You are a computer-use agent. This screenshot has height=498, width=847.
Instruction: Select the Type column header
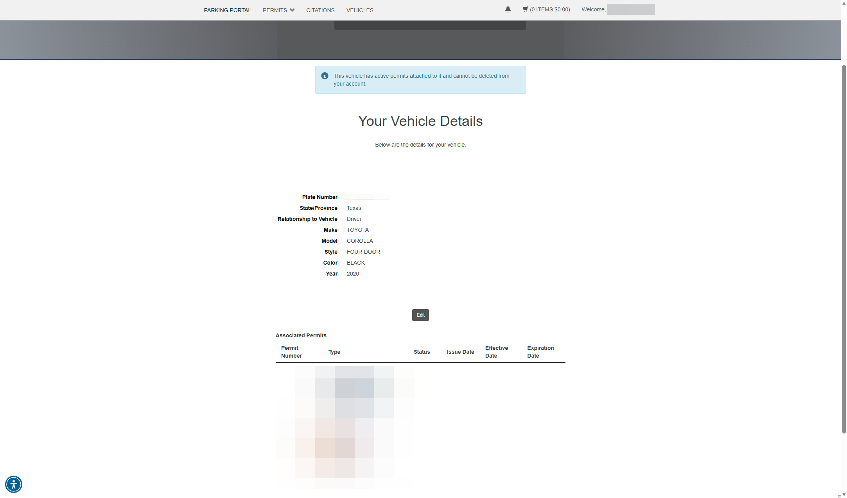334,352
